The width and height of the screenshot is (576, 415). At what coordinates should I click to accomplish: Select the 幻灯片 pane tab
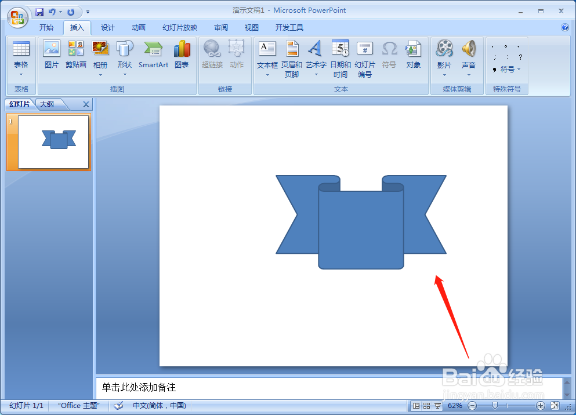pyautogui.click(x=20, y=104)
